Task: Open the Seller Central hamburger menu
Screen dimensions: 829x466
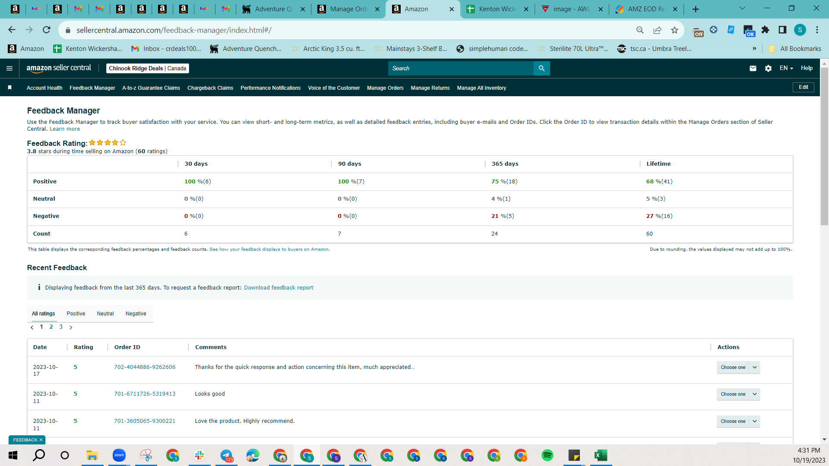Action: (x=9, y=68)
